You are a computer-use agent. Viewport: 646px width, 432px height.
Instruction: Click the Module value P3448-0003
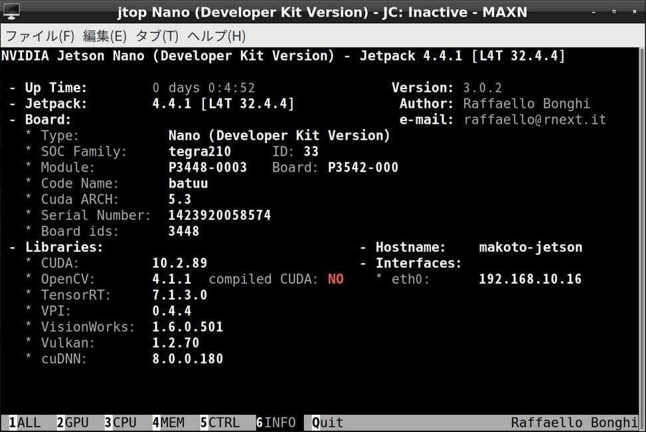point(208,167)
